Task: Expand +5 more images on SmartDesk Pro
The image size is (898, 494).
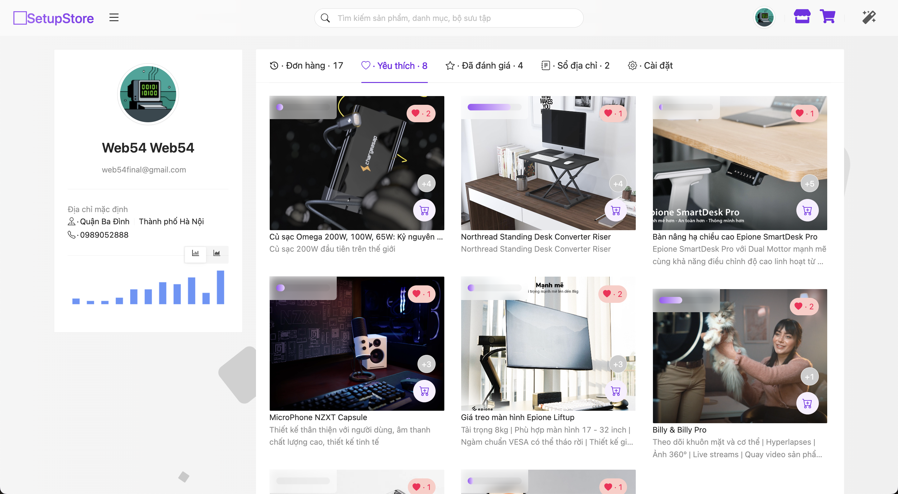Action: coord(809,184)
